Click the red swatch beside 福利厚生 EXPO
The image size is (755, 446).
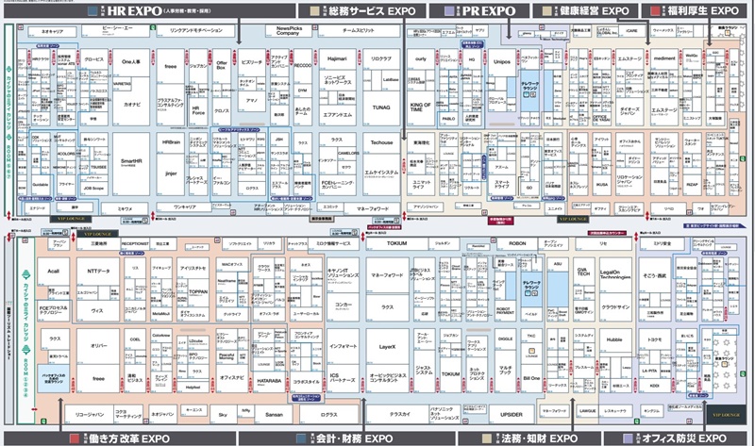(655, 10)
